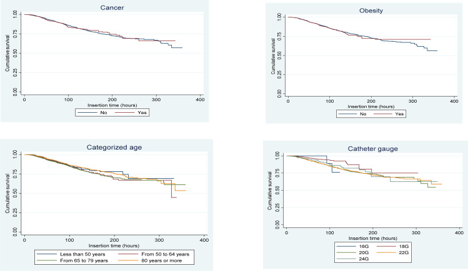This screenshot has width=468, height=271.
Task: Click the Catheter gauge 'Insertion time (hours)' label
Action: [x=373, y=237]
